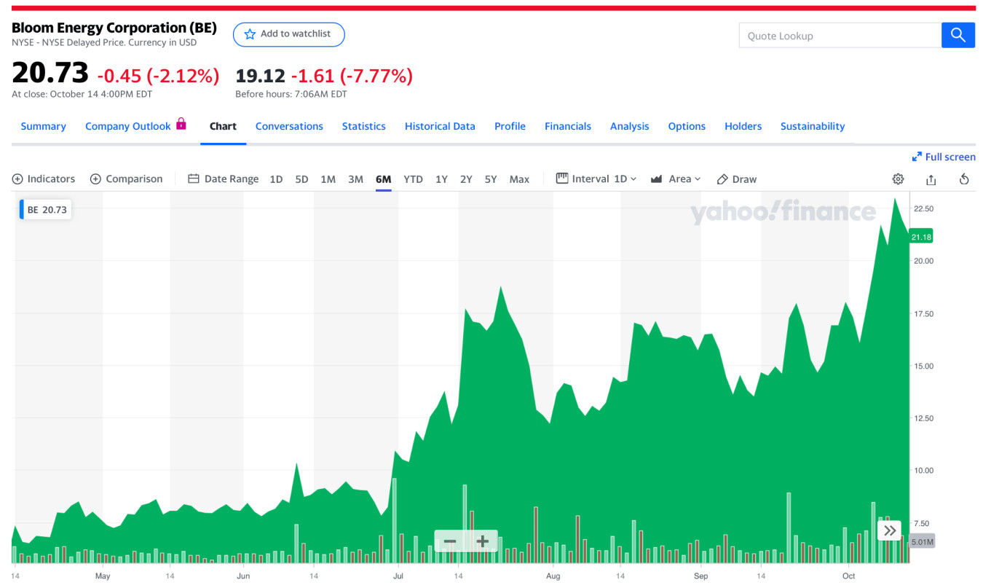Screen dimensions: 983x588
Task: Click the lock icon beside Company Outlook
Action: coord(181,124)
